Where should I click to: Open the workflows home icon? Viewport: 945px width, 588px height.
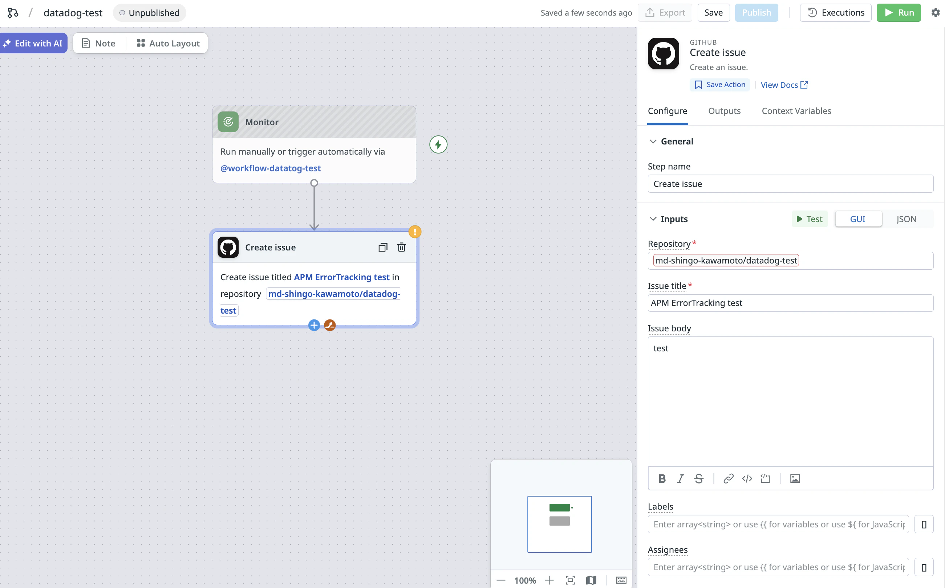tap(13, 13)
